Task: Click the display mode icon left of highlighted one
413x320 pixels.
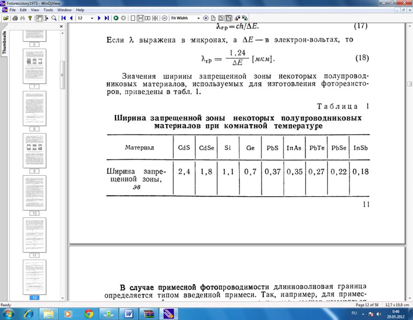Action: 221,18
